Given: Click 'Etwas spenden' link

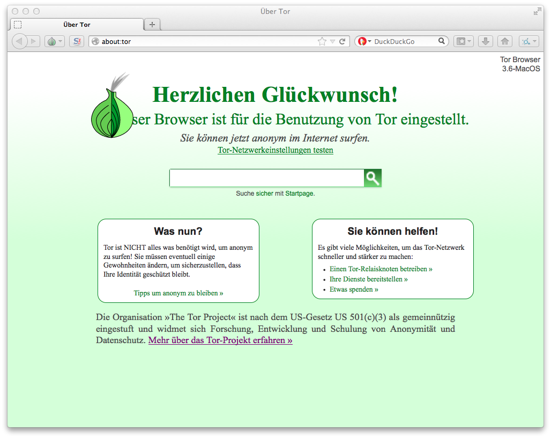Looking at the screenshot, I should click(x=354, y=289).
